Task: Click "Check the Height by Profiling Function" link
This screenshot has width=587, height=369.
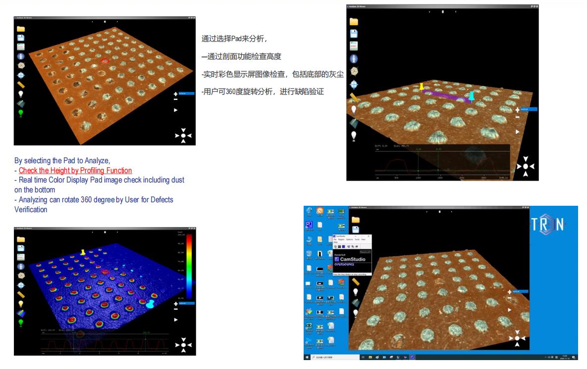Action: [75, 171]
